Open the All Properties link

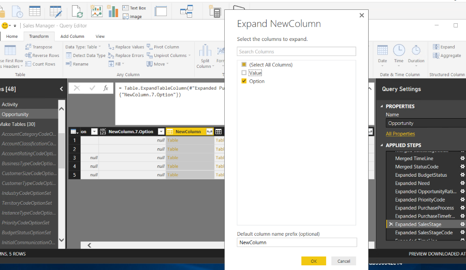point(400,134)
